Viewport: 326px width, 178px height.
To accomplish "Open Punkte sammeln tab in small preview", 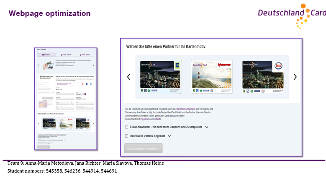I will [x=66, y=55].
